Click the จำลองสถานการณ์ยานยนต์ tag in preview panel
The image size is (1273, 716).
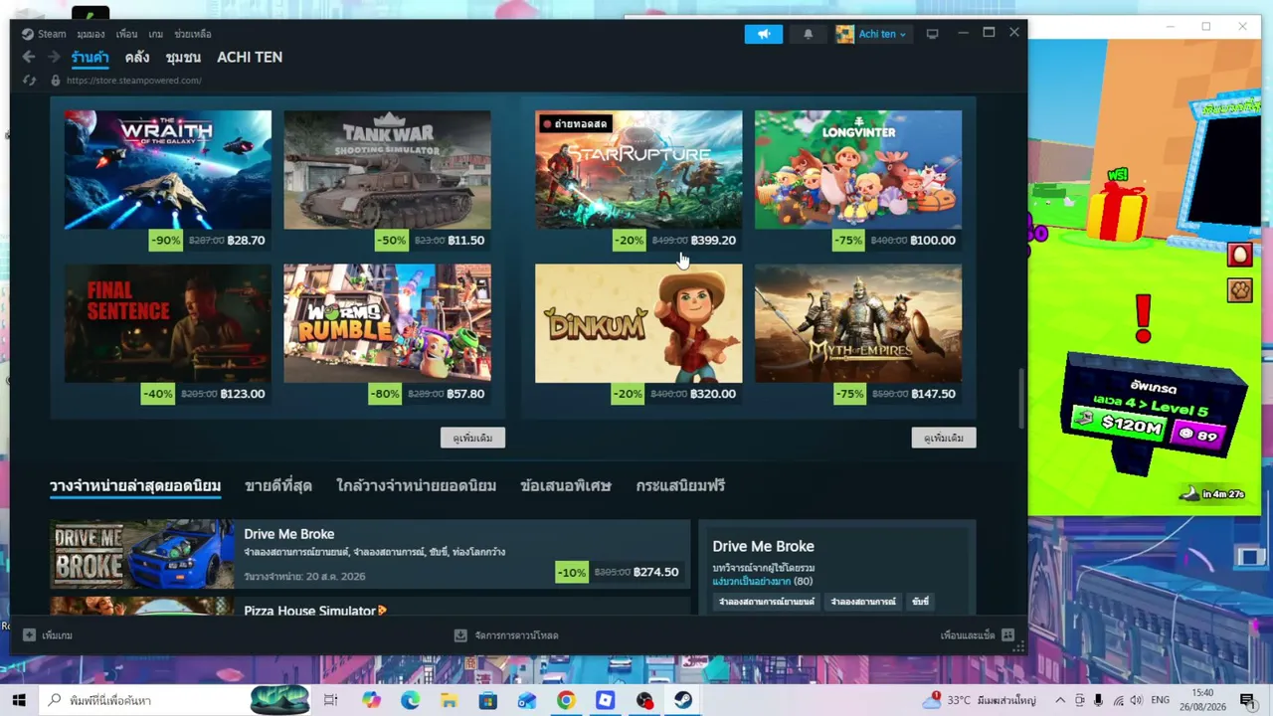pos(767,602)
